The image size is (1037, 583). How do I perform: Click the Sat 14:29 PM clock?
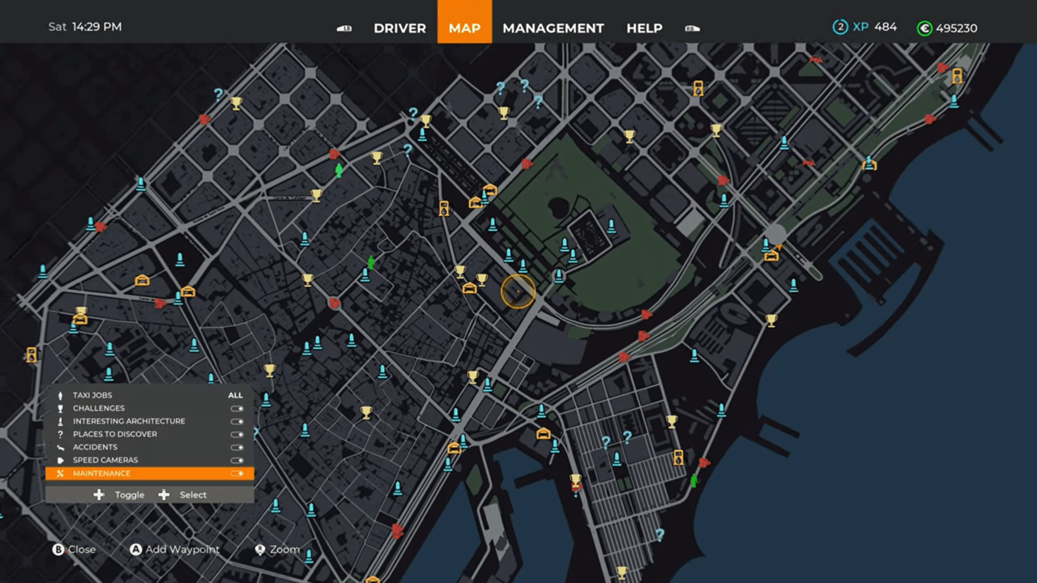(85, 27)
